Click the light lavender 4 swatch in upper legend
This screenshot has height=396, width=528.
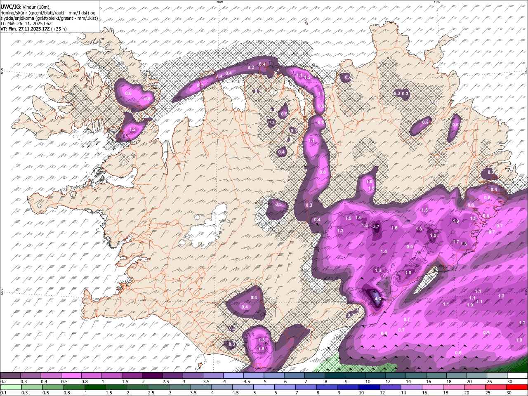[233, 376]
